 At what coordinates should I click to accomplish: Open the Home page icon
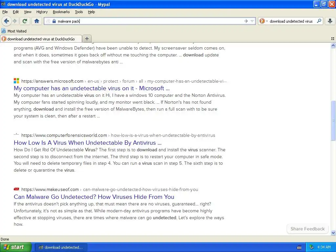pos(37,21)
